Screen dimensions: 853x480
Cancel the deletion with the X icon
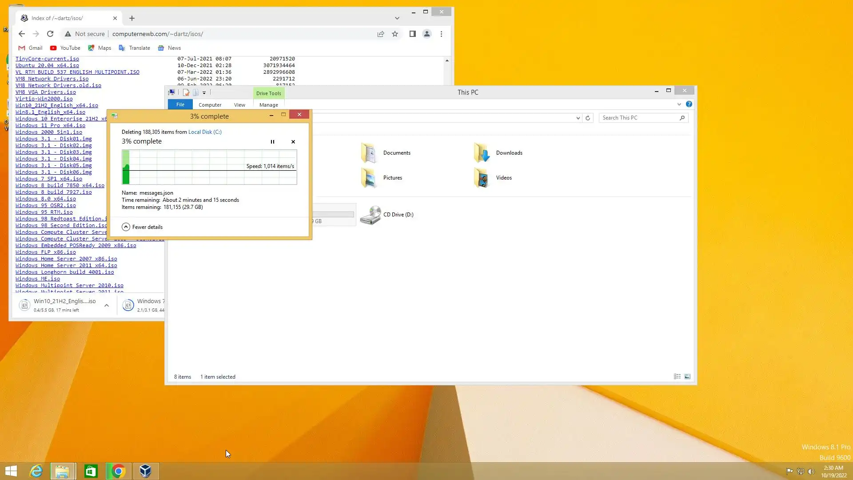293,142
